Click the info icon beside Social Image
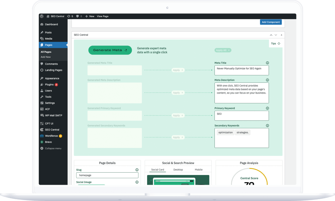This screenshot has height=201, width=335. click(x=137, y=182)
